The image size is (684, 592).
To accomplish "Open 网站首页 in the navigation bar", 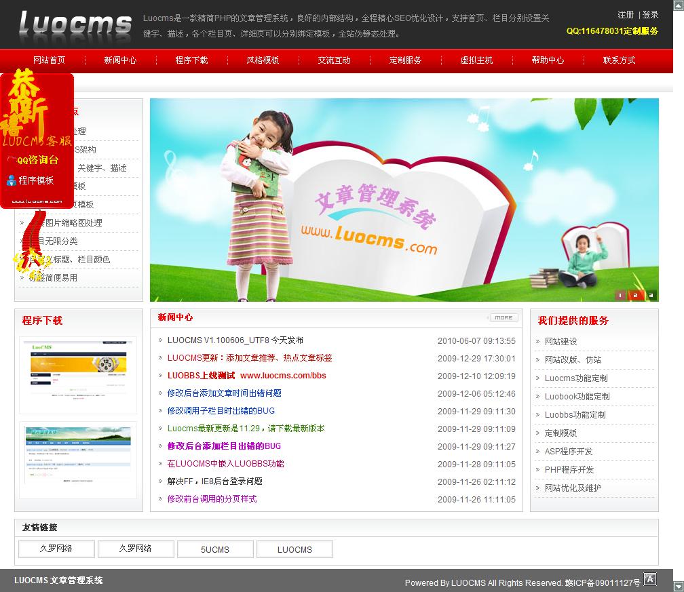I will tap(50, 60).
